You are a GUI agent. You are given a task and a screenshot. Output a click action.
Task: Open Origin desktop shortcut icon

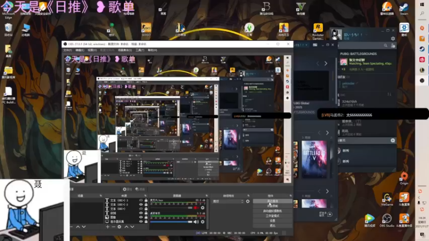[404, 179]
